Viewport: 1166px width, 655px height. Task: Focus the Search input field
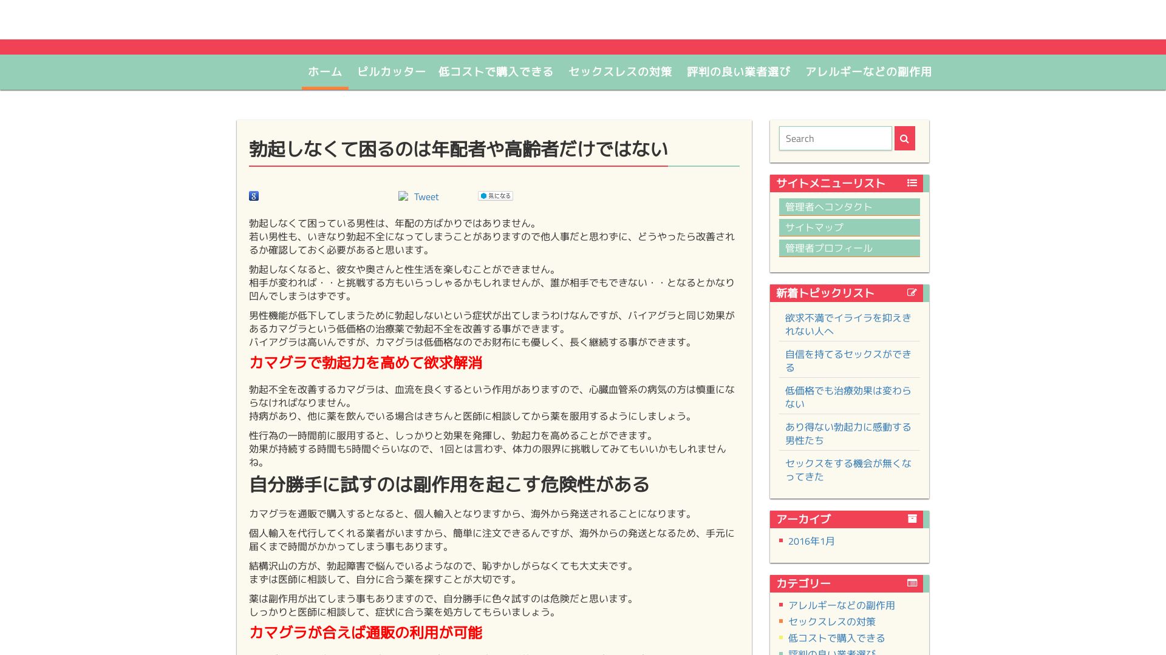[x=835, y=139]
